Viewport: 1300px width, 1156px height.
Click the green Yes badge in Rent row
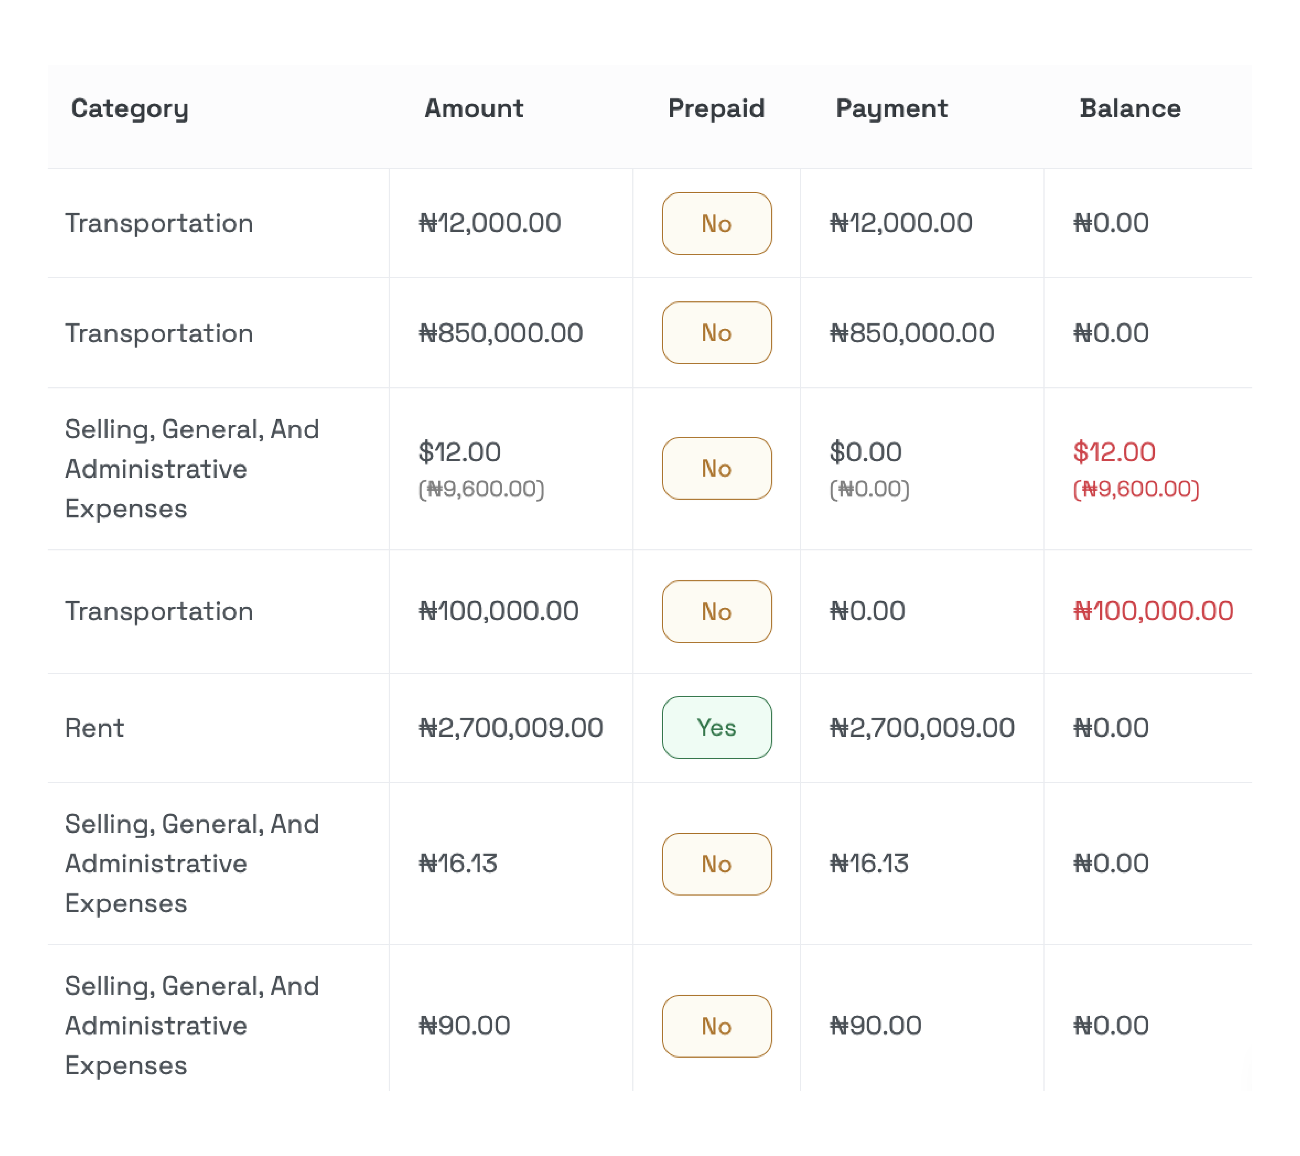[x=717, y=728]
